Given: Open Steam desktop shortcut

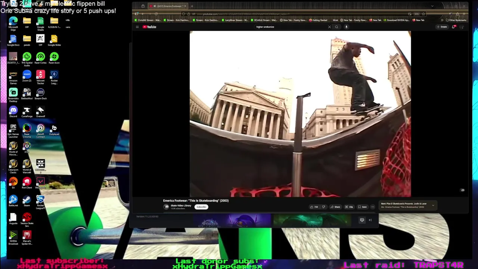Looking at the screenshot, I should tap(27, 201).
